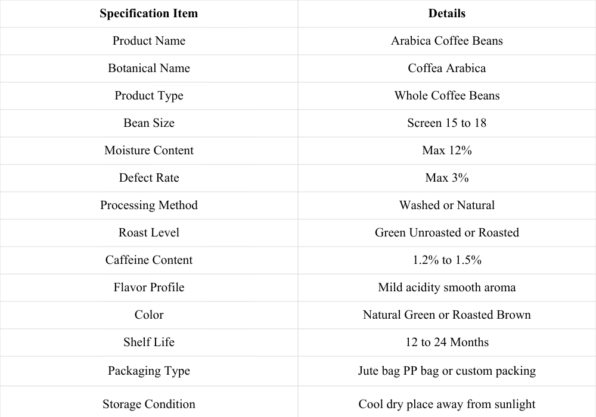
Task: Click the 1.2% to 1.5% value
Action: (446, 260)
